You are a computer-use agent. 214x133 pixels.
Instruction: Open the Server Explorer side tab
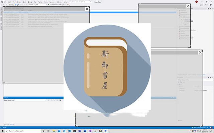tap(2, 11)
